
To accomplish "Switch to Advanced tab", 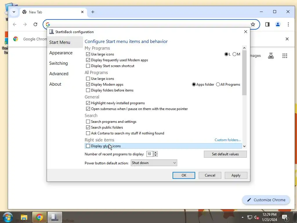I will pos(59,73).
